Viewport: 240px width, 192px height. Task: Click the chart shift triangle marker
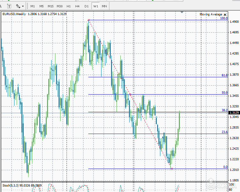pyautogui.click(x=182, y=12)
